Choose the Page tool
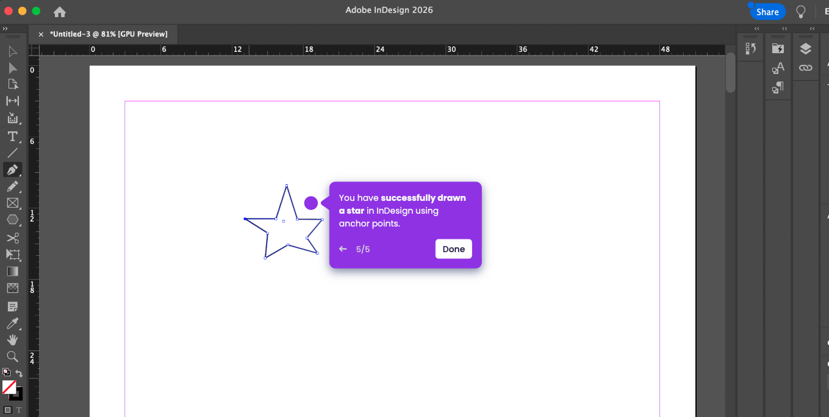Viewport: 829px width, 417px height. pos(12,84)
